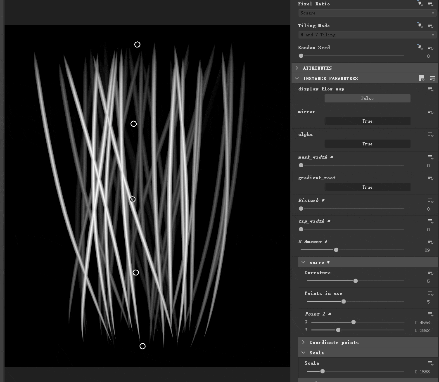Click the Curvature slider handle
The height and width of the screenshot is (382, 439).
coord(356,281)
